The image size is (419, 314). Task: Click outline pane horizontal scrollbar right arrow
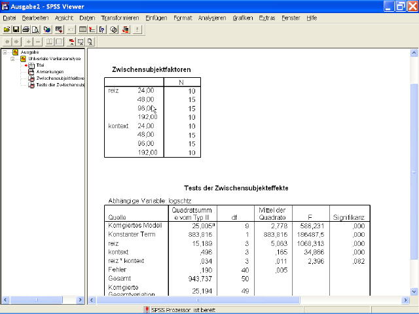81,300
